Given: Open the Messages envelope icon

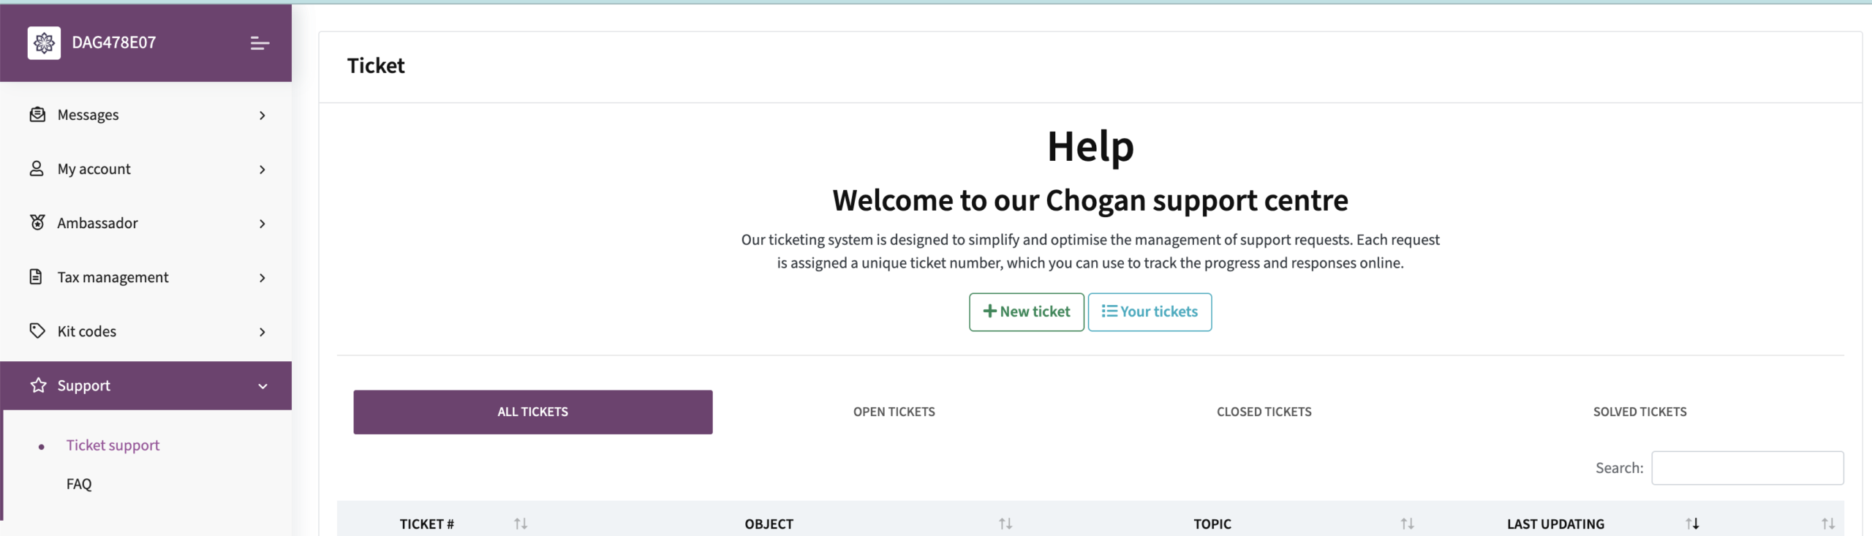Looking at the screenshot, I should pos(37,114).
